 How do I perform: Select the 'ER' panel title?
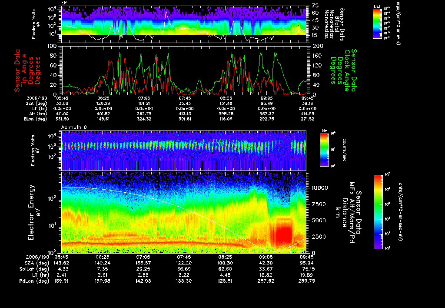pyautogui.click(x=63, y=3)
